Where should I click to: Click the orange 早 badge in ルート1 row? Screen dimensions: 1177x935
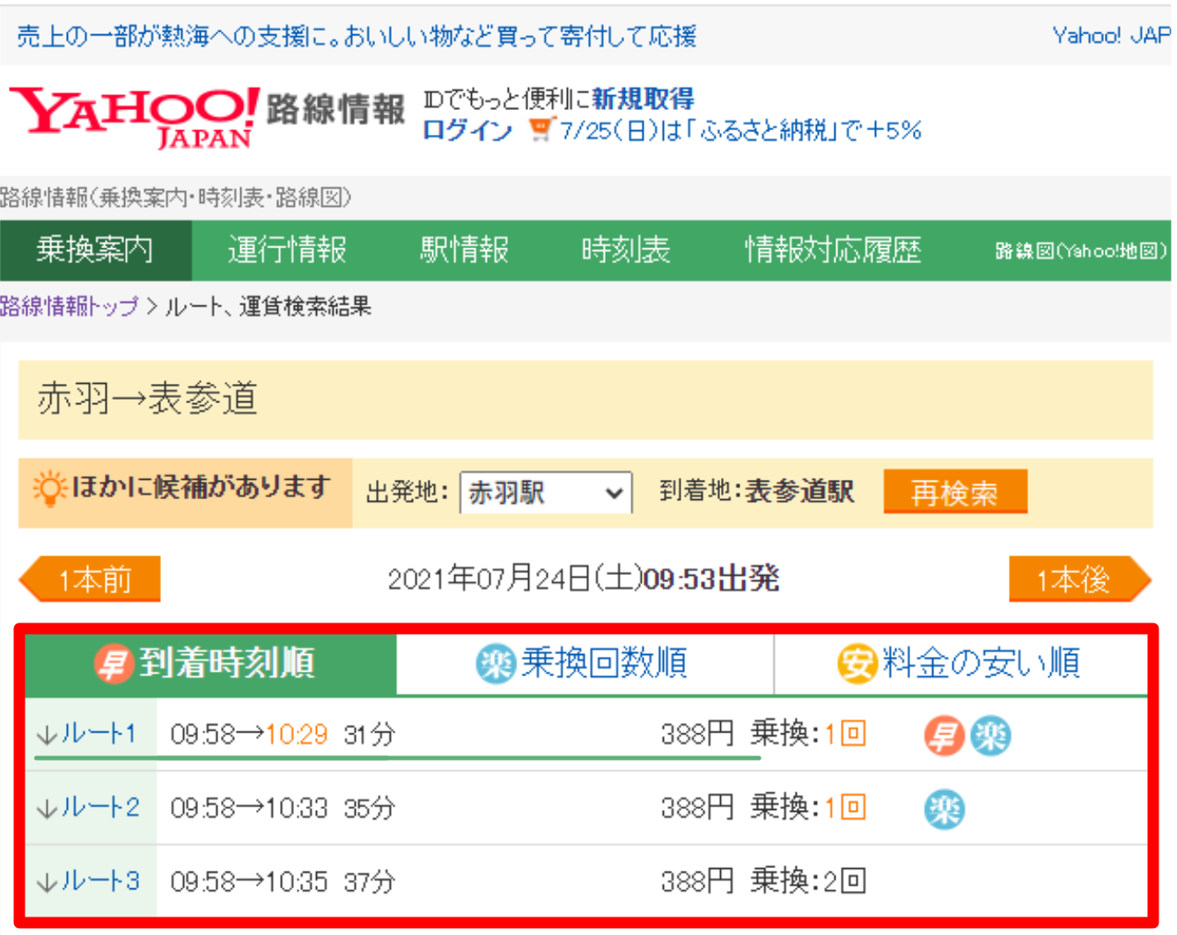pyautogui.click(x=944, y=735)
